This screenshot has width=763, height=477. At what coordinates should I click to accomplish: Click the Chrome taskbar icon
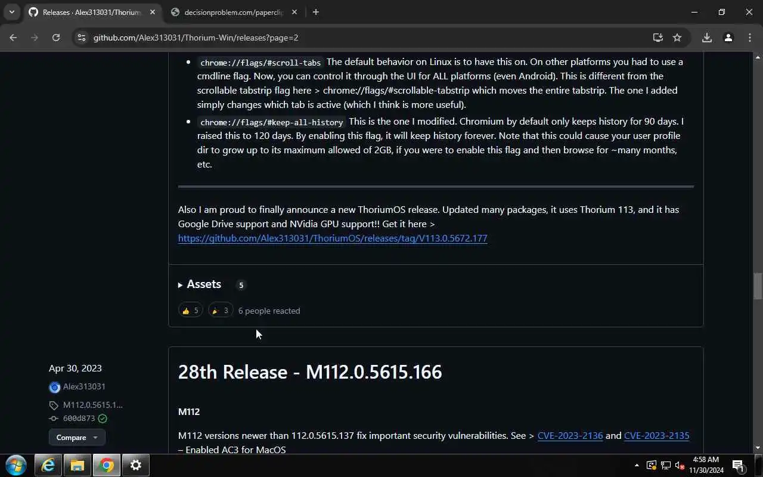click(107, 465)
